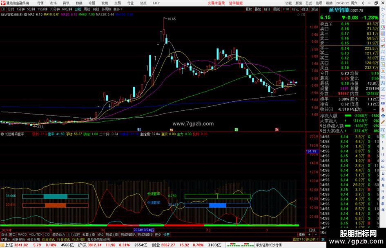Image resolution: width=386 pixels, height=248 pixels.
Task: Click the down-arrow icon in right sidebar
Action: click(383, 21)
